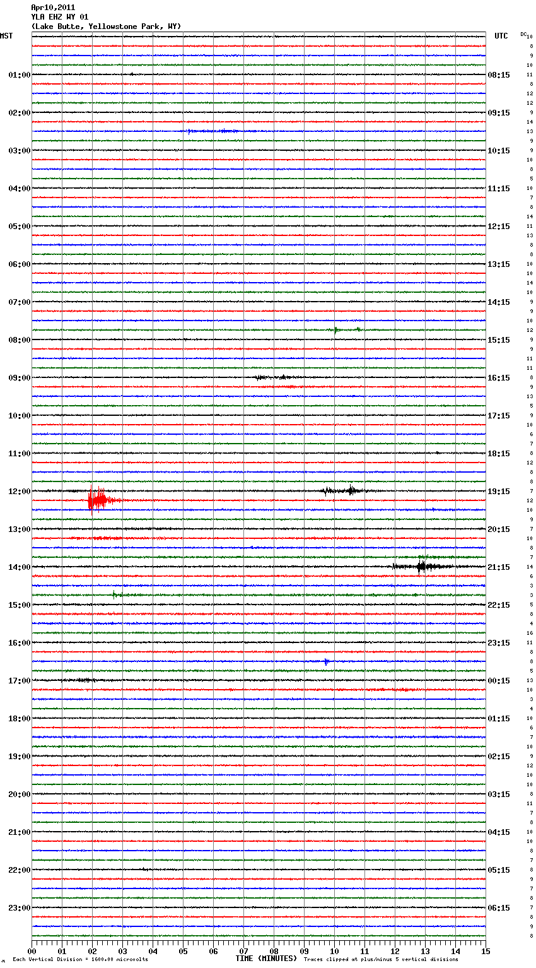Click the date label Apr10,2011
536x968 pixels.
53,8
